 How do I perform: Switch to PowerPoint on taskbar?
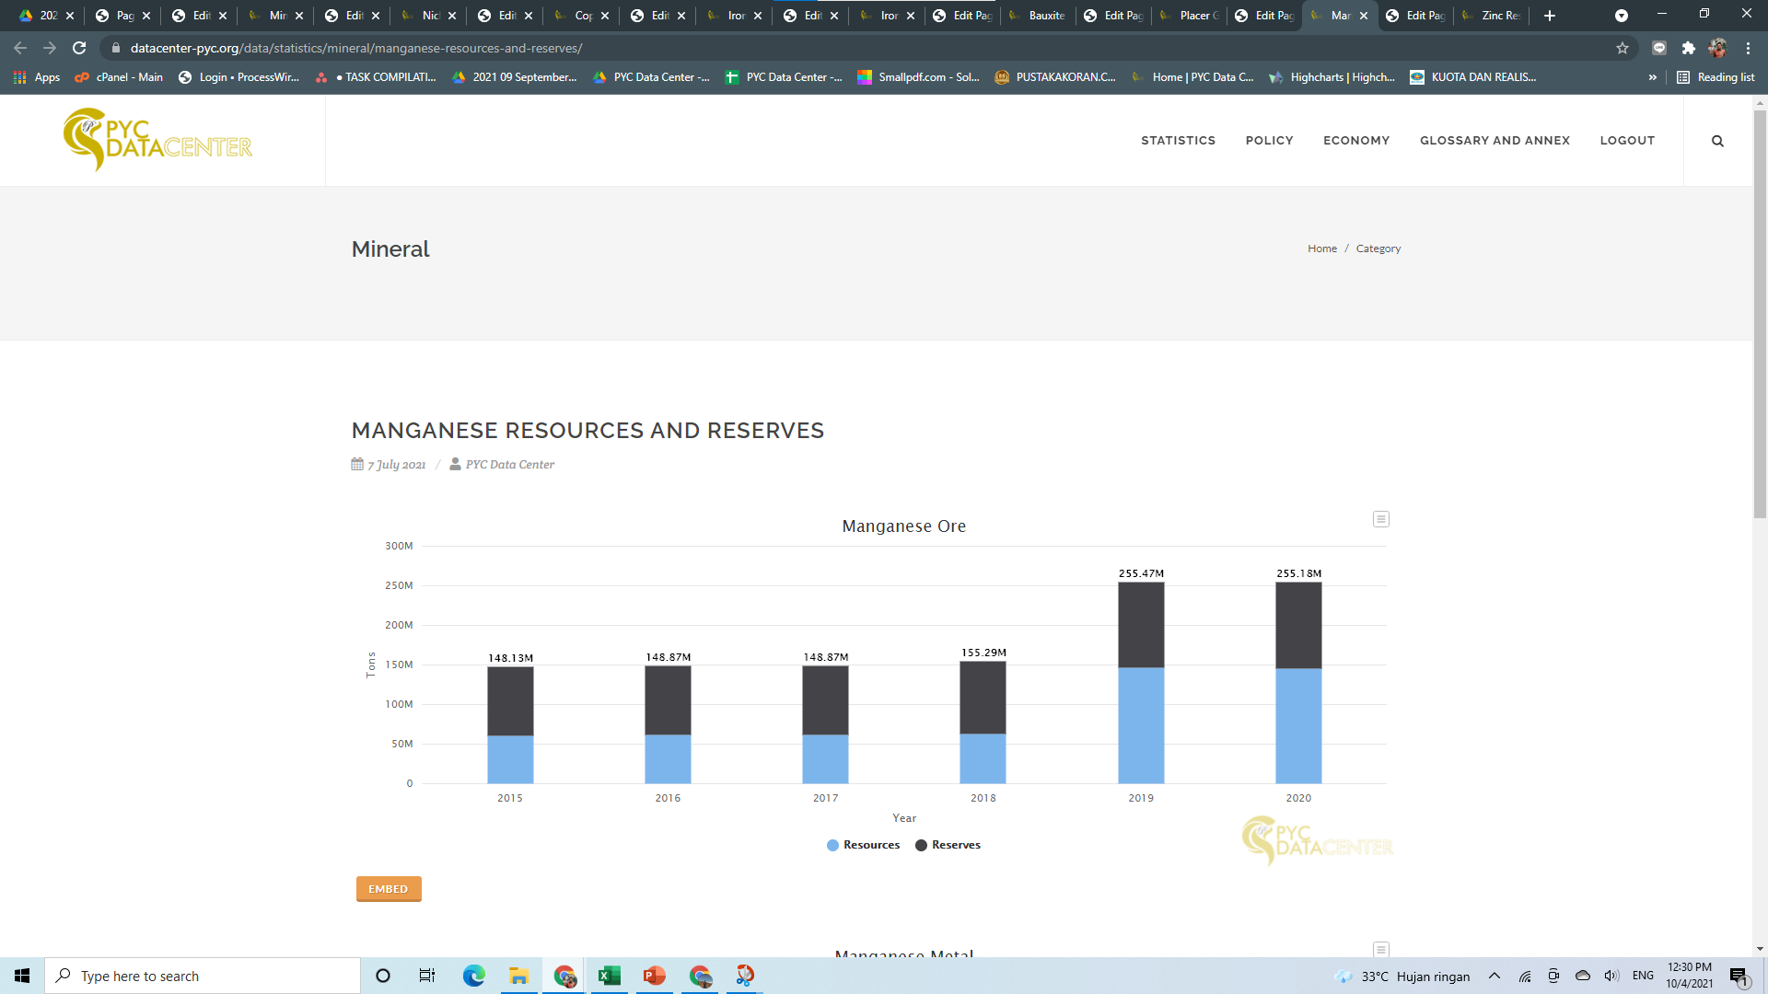tap(654, 976)
